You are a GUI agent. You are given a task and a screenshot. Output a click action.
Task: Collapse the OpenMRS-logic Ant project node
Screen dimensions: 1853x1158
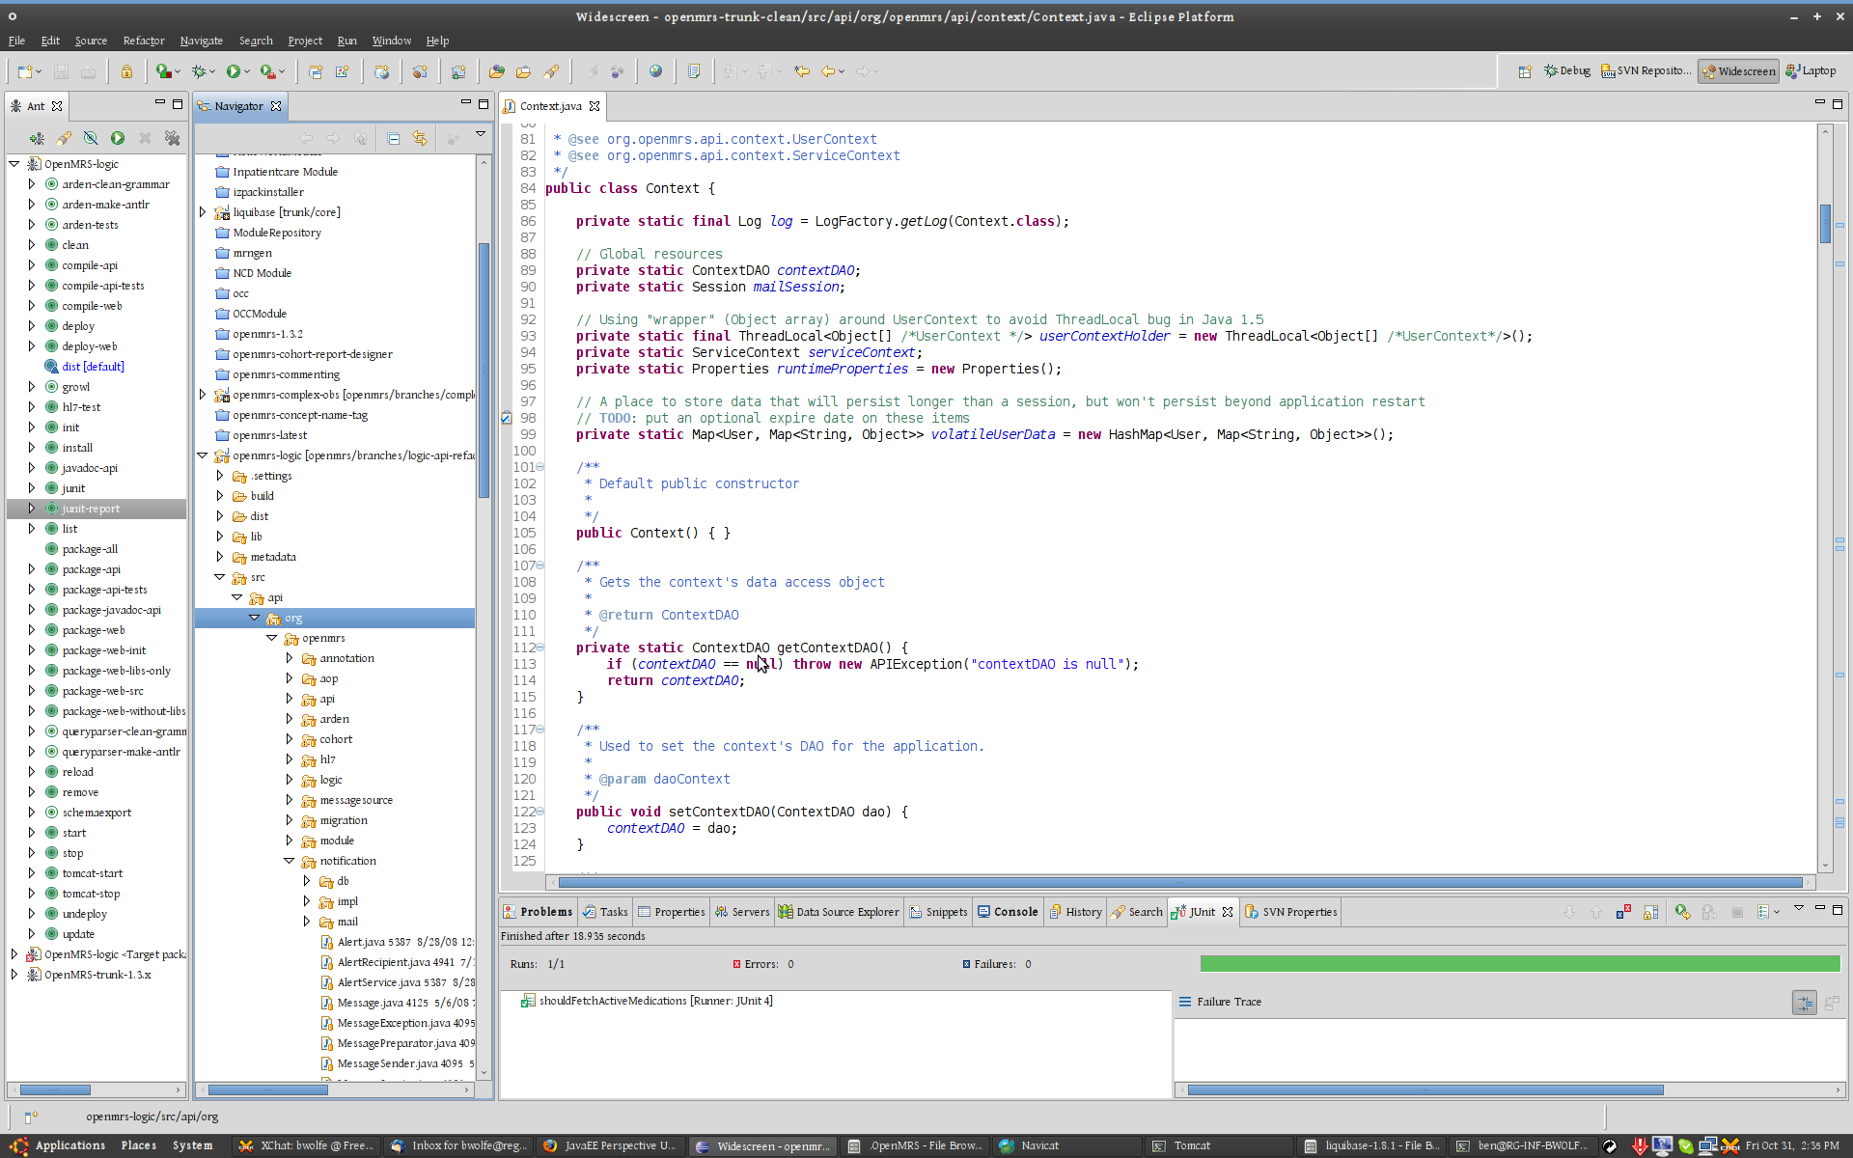(x=14, y=164)
